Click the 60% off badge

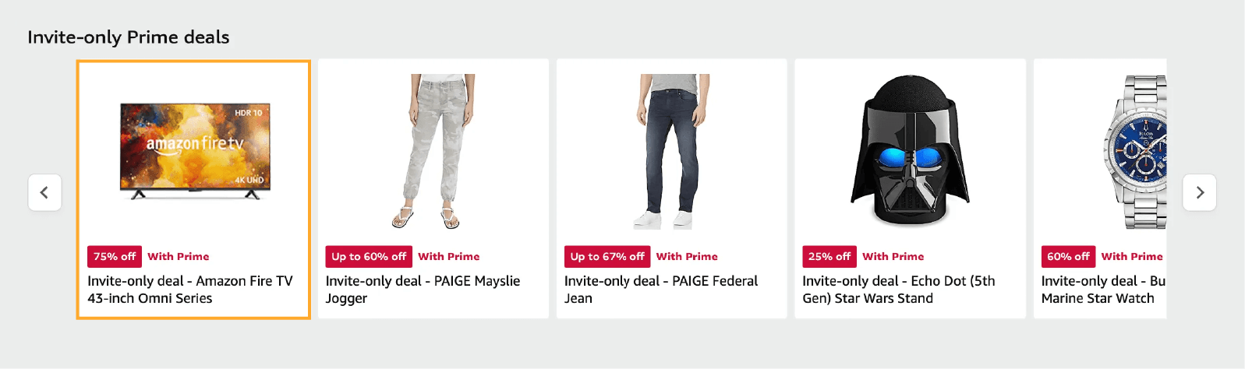(x=1068, y=256)
